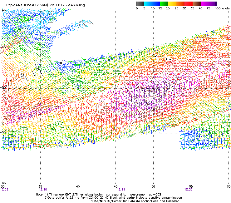Image resolution: width=231 pixels, height=203 pixels.
Task: Click the longitude label '50' on the bottom axis
Action: pyautogui.click(x=153, y=186)
